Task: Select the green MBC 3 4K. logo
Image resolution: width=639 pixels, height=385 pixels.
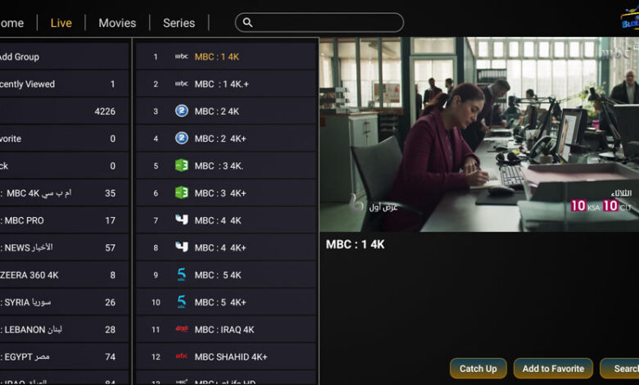Action: click(x=181, y=165)
